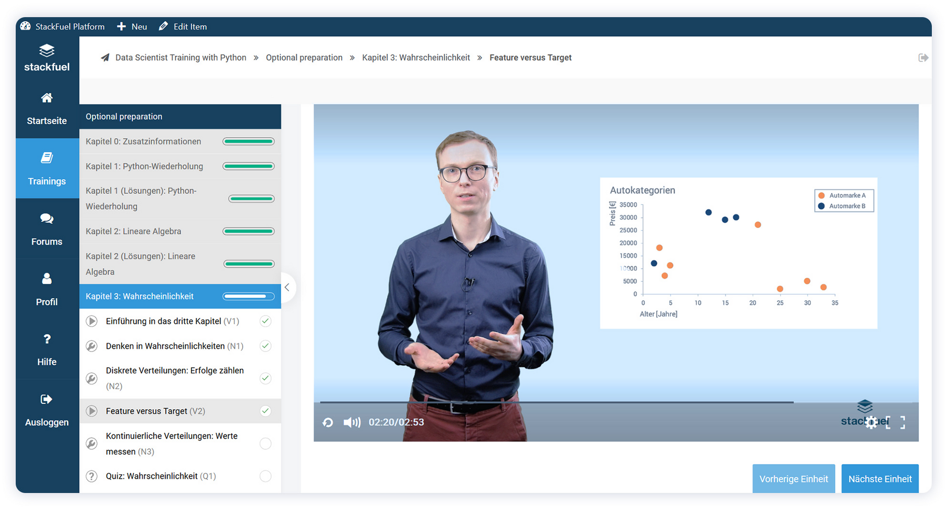Enter fullscreen mode in video player
This screenshot has height=513, width=949.
896,422
